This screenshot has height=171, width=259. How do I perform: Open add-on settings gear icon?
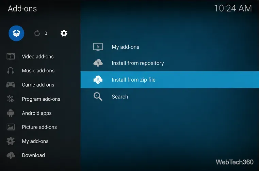(64, 33)
